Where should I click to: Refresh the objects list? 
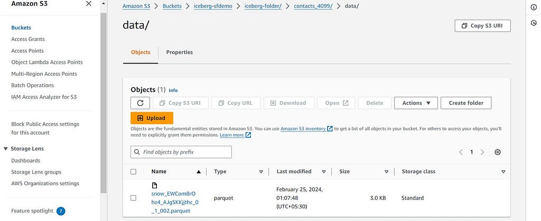(x=140, y=103)
